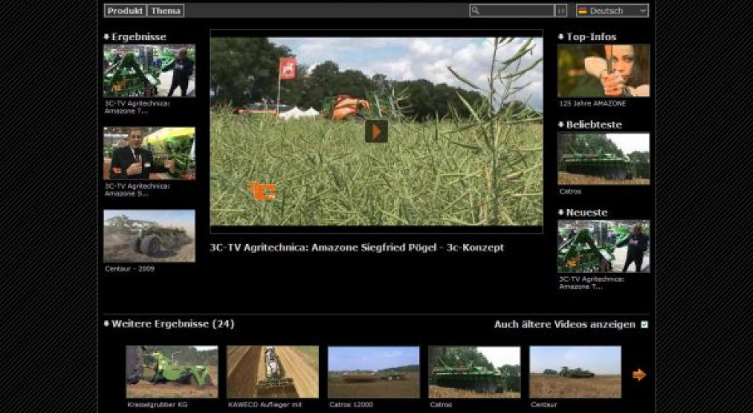Collapse the Ergebnisse section arrow
This screenshot has height=413, width=753.
click(x=107, y=37)
